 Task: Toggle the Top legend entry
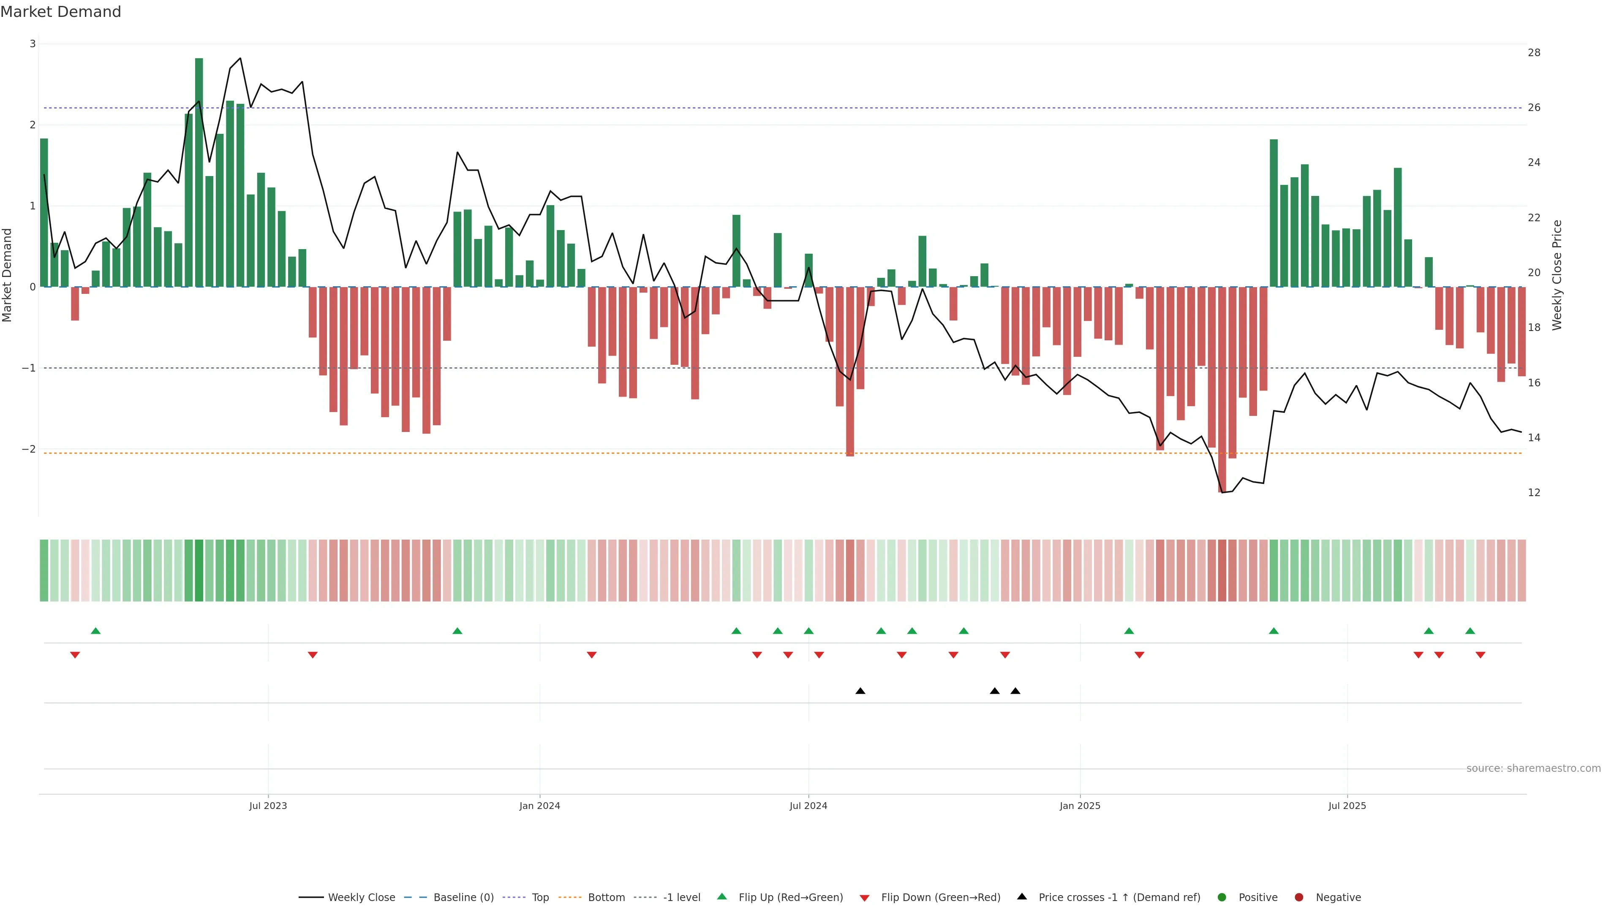[540, 898]
